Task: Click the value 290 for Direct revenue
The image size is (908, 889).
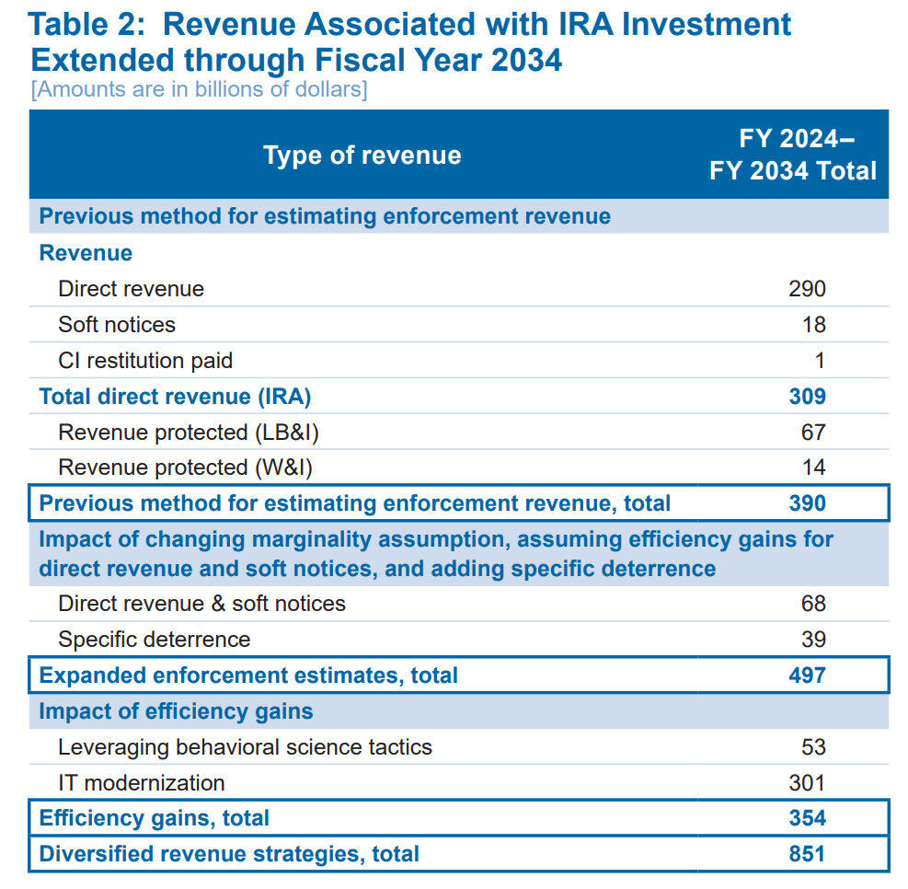Action: point(807,289)
